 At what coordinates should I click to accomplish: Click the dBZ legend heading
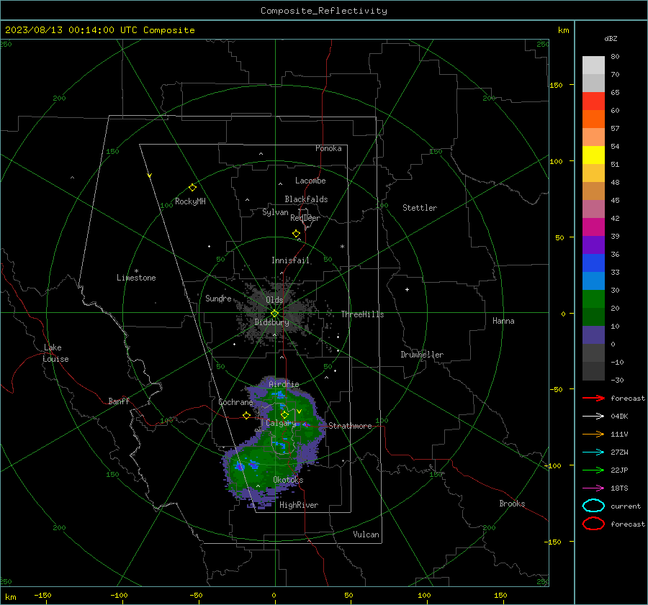pyautogui.click(x=611, y=39)
